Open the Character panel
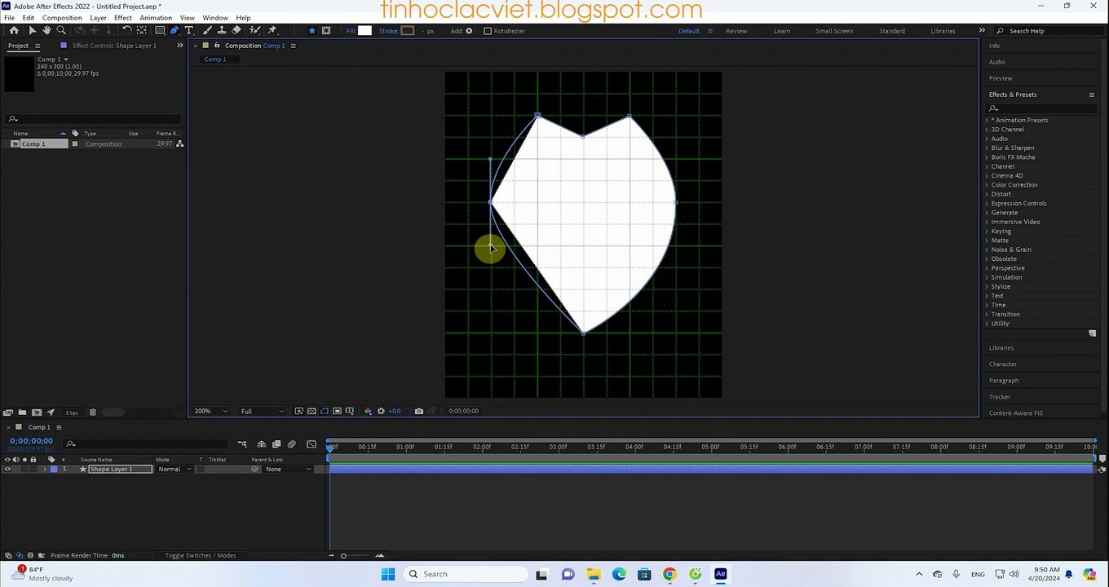The height and width of the screenshot is (587, 1109). [x=1002, y=364]
